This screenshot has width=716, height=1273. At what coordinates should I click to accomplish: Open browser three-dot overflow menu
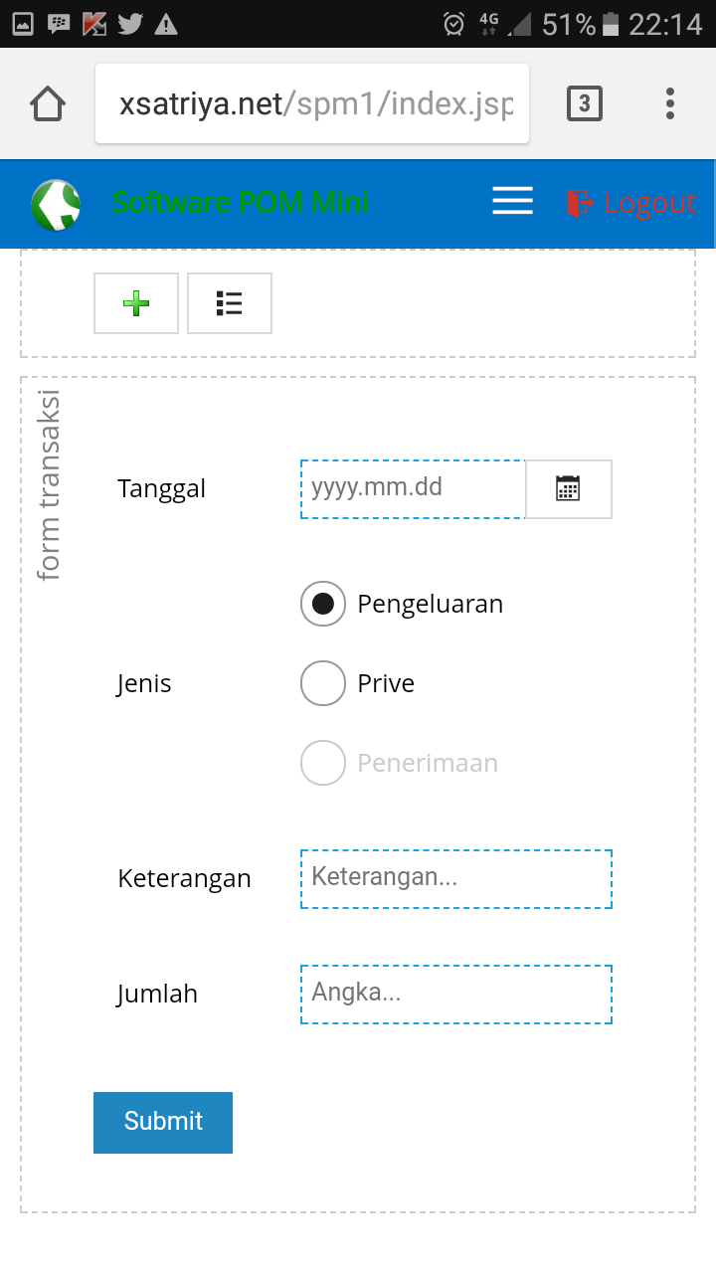point(670,103)
